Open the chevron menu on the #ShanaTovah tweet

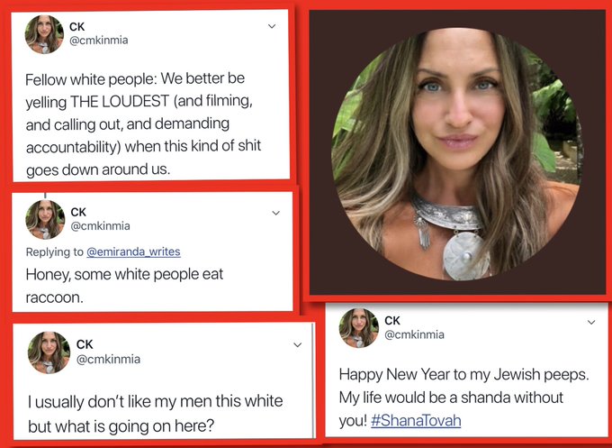[x=591, y=321]
